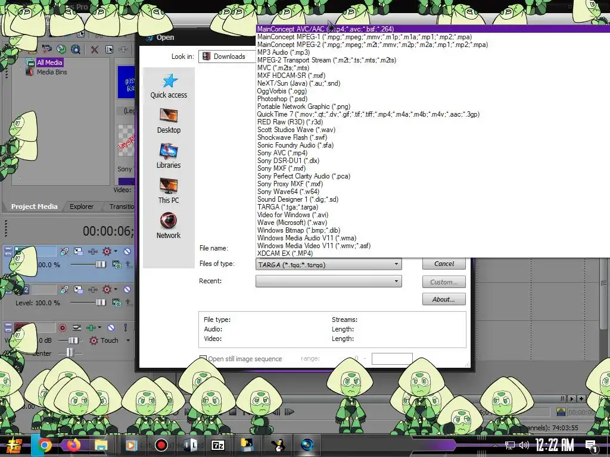
Task: Open the Look in Downloads dropdown
Action: (x=227, y=57)
